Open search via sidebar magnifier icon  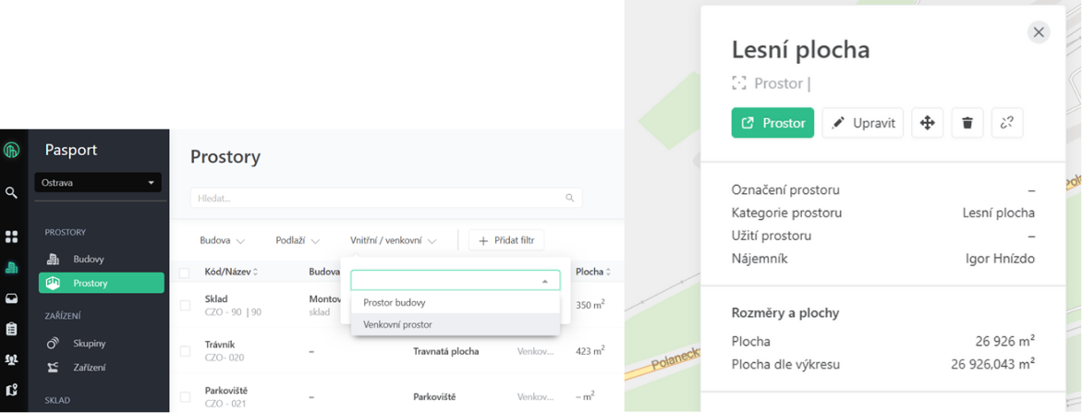pos(11,193)
